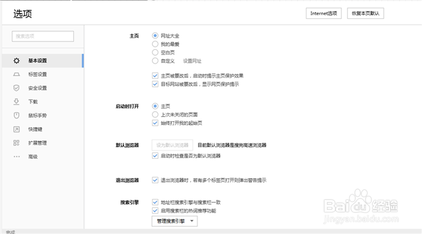The image size is (422, 234).
Task: Click the three-dots icon beside 高级
Action: tap(16, 157)
